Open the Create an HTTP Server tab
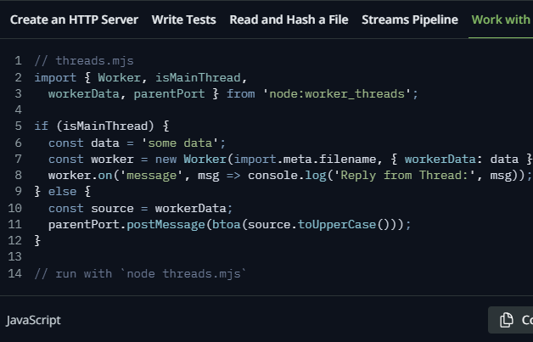533x342 pixels. pyautogui.click(x=74, y=20)
